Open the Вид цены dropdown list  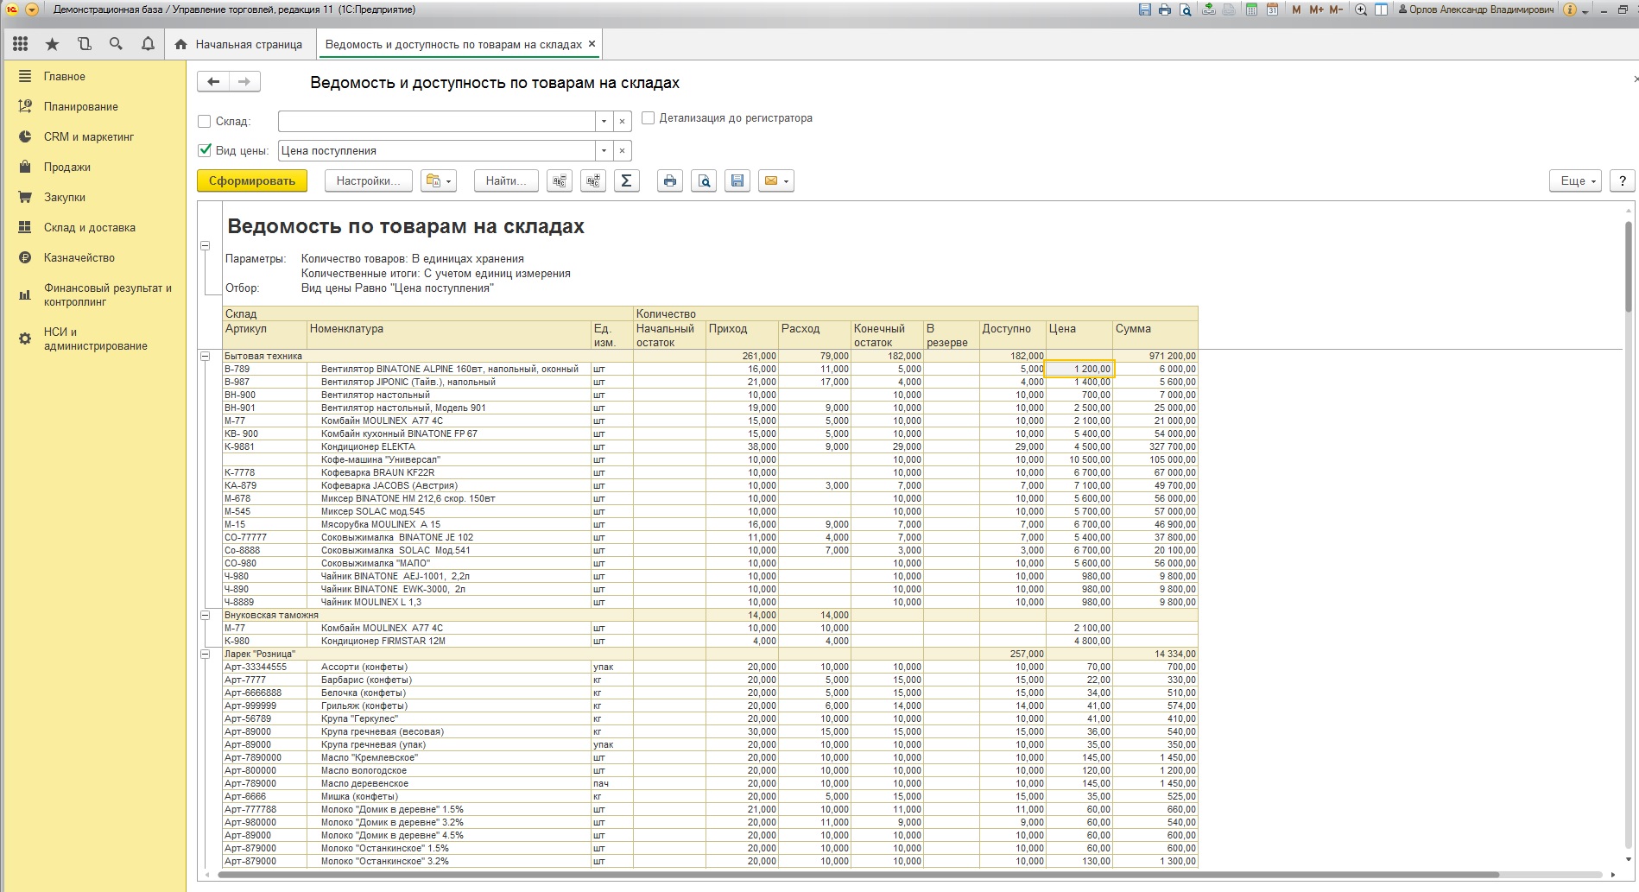tap(604, 151)
